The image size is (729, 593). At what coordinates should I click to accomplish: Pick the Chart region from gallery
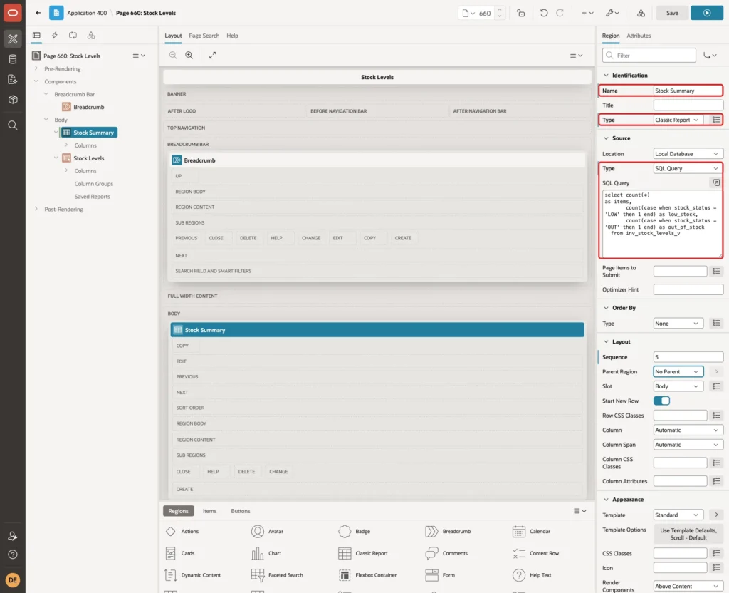[x=266, y=553]
